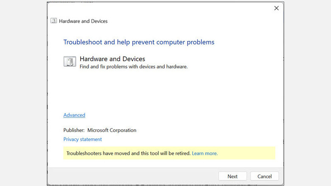The image size is (331, 186).
Task: Click the Hardware and Devices window title text
Action: point(83,21)
